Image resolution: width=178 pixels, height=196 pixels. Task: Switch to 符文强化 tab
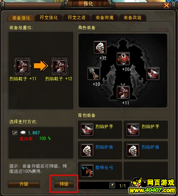pos(49,18)
